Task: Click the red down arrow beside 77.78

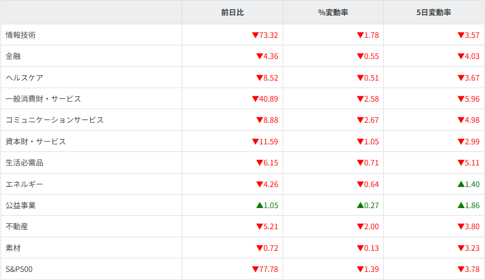Action: coord(255,269)
